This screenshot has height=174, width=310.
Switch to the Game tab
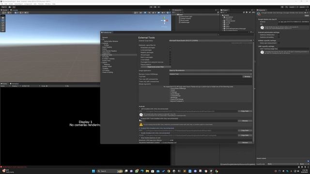point(4,84)
